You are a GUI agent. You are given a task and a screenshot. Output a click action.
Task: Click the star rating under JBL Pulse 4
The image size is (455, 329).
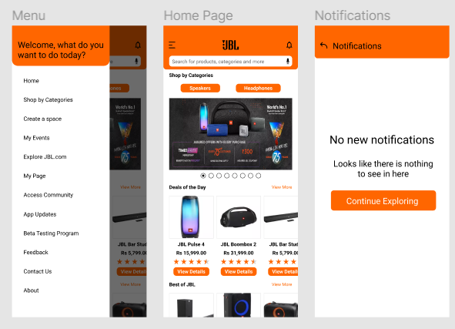(191, 262)
